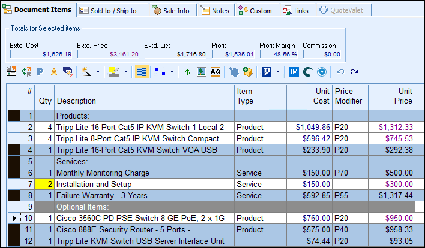
Task: Open the Custom tab
Action: [256, 11]
